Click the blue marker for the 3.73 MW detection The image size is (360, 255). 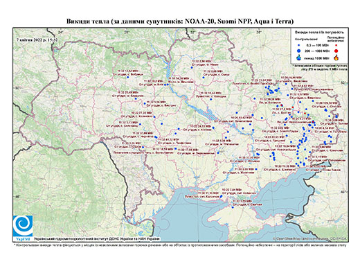point(140,124)
